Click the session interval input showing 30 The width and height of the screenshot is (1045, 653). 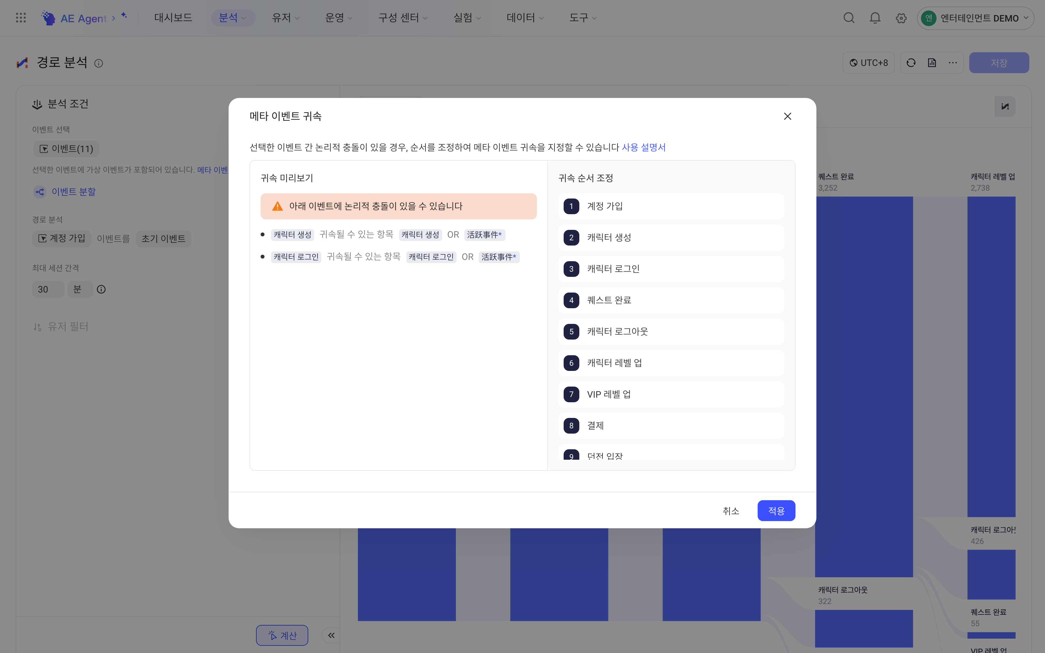coord(48,289)
